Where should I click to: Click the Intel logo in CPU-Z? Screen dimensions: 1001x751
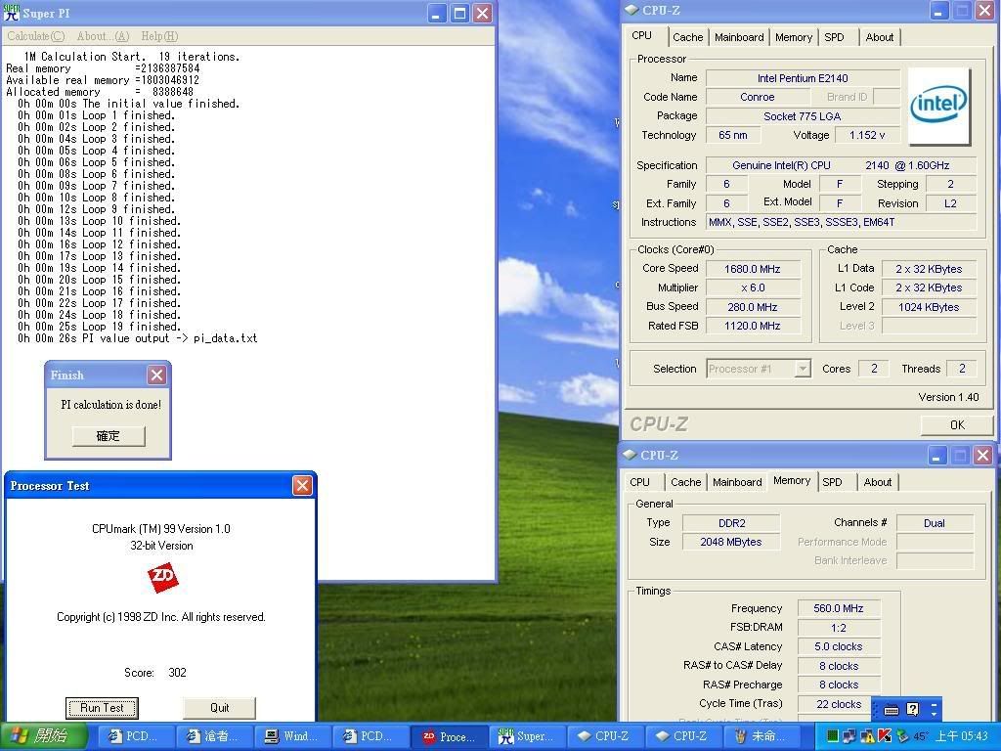point(938,106)
